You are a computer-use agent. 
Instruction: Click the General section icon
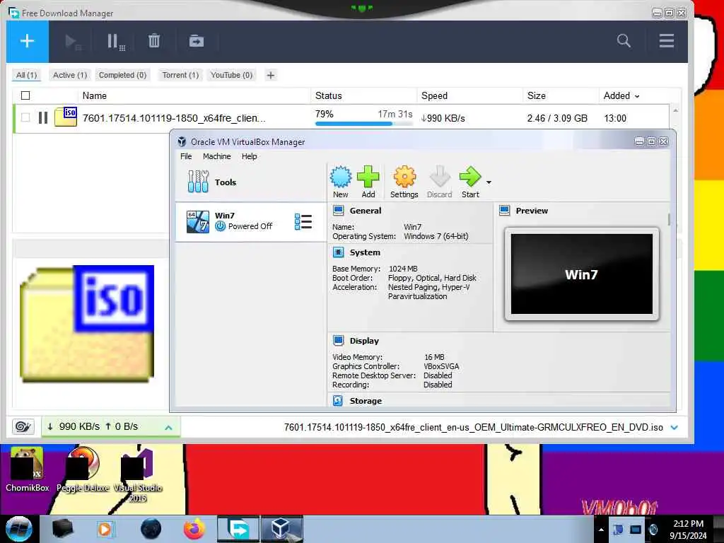(x=339, y=211)
